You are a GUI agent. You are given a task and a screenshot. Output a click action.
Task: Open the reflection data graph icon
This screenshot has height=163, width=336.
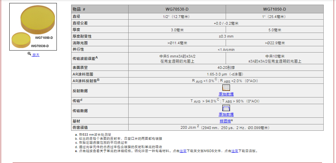point(226,88)
